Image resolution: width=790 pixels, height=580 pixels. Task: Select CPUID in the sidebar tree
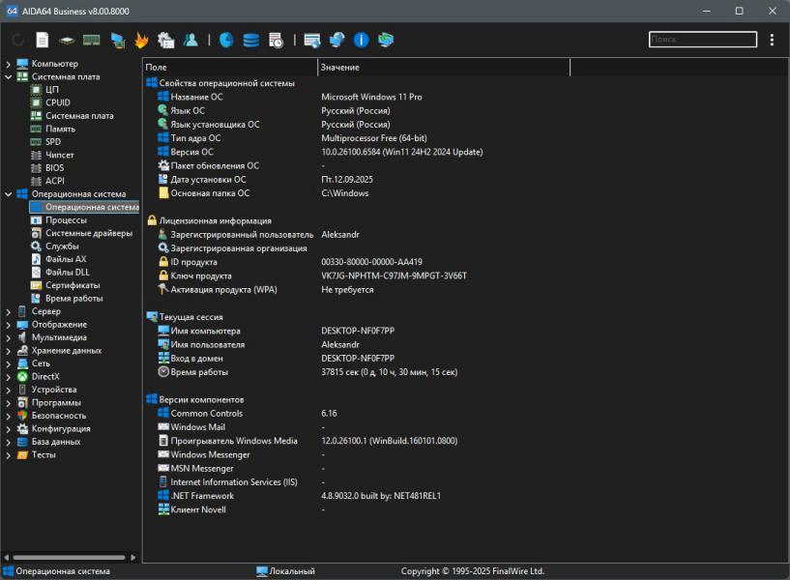57,102
